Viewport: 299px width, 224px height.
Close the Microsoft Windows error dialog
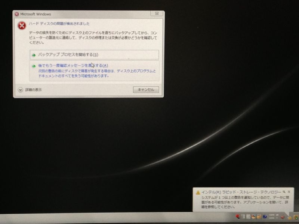pos(157,13)
